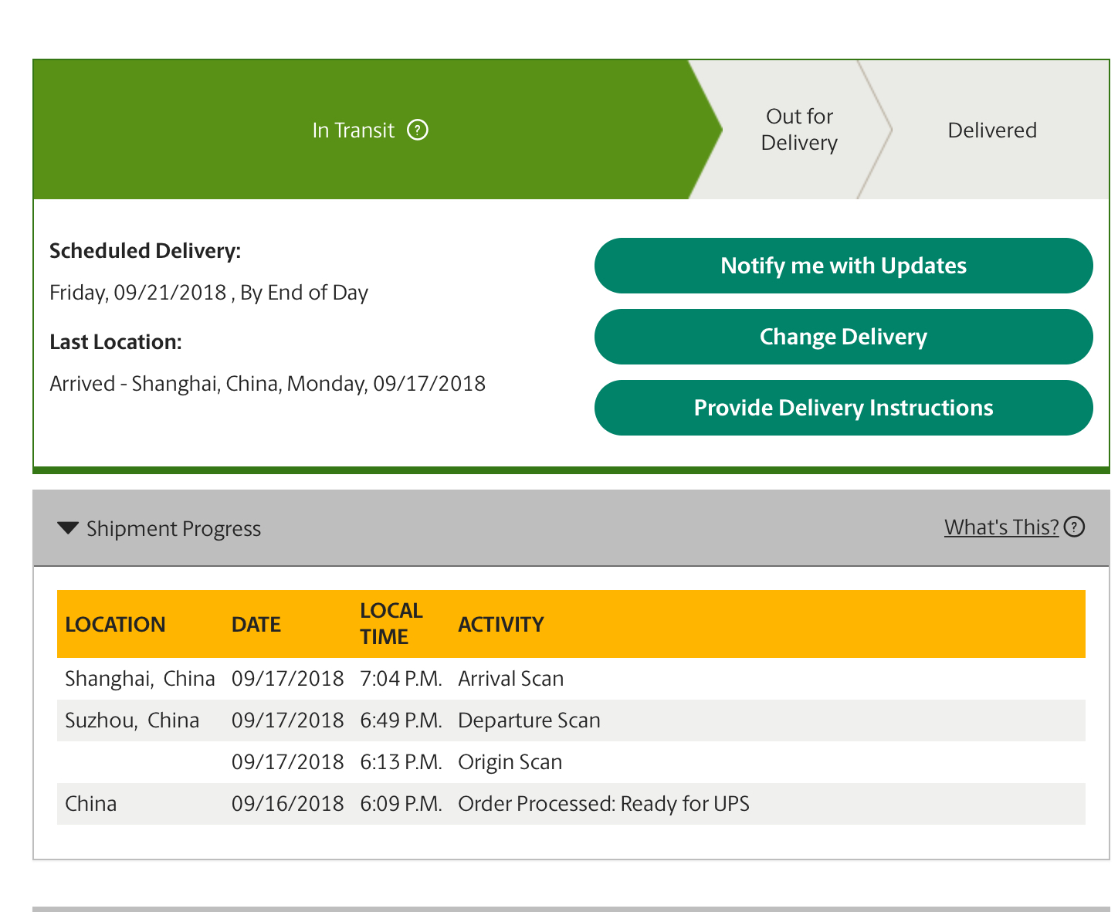
Task: Click the Shipment Progress header label
Action: (174, 529)
